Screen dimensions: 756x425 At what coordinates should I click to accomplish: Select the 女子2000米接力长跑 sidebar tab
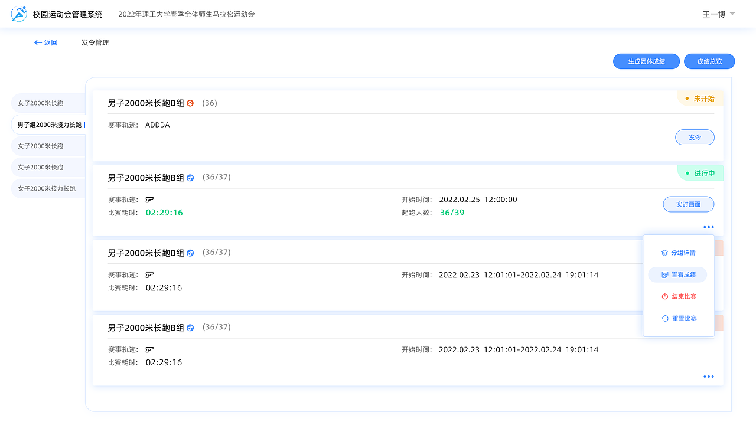(46, 188)
